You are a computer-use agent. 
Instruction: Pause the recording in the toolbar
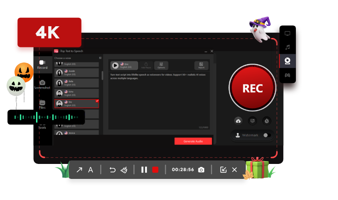144,170
